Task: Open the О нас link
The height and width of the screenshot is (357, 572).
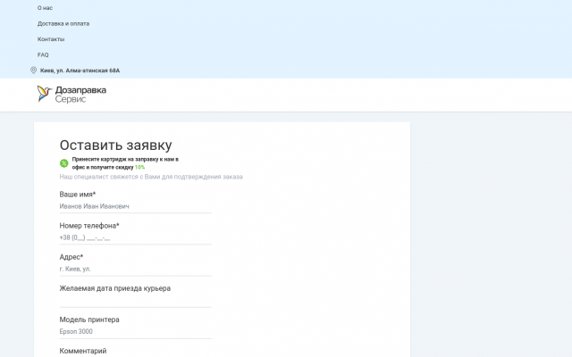Action: click(45, 8)
